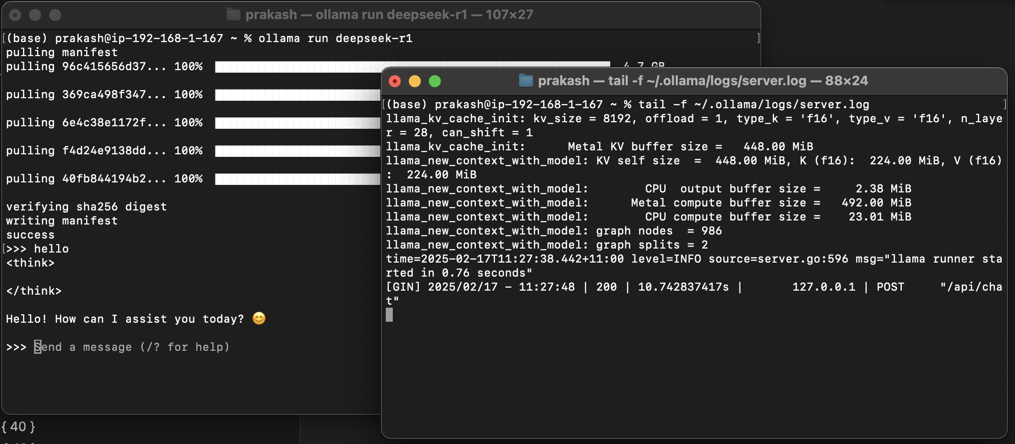1015x444 pixels.
Task: Click 'Metal KV buffer size = 448.00 MiB' line
Action: pos(600,147)
